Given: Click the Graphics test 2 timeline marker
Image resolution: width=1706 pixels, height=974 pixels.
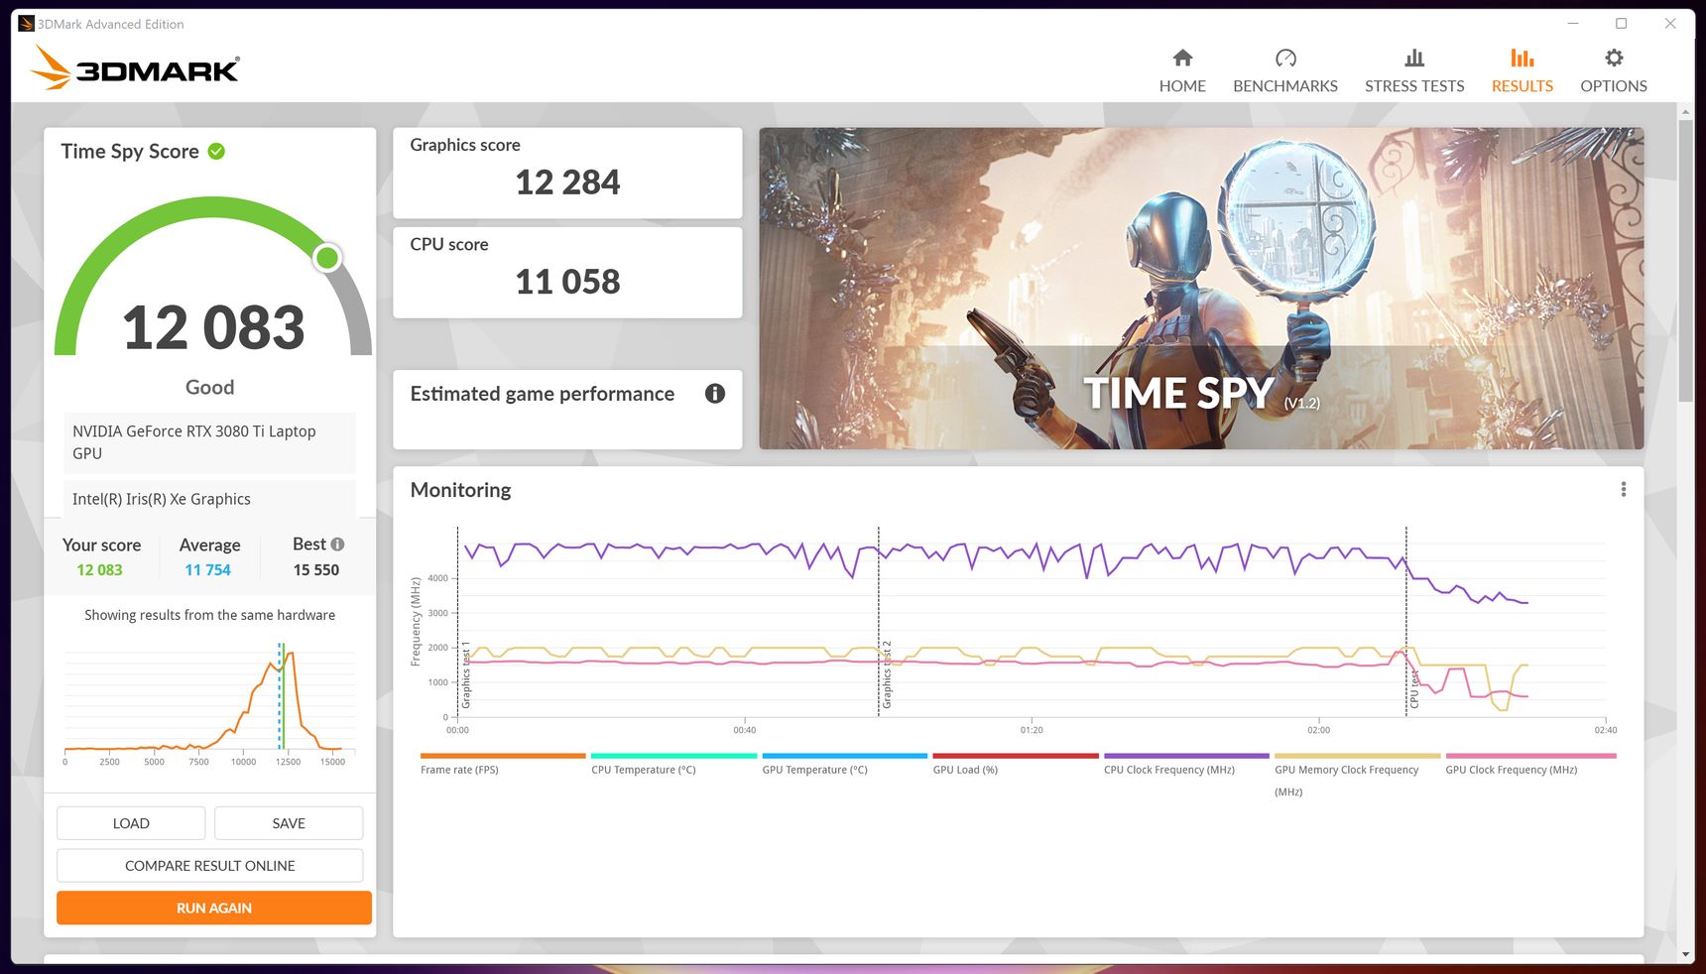Looking at the screenshot, I should pyautogui.click(x=887, y=674).
